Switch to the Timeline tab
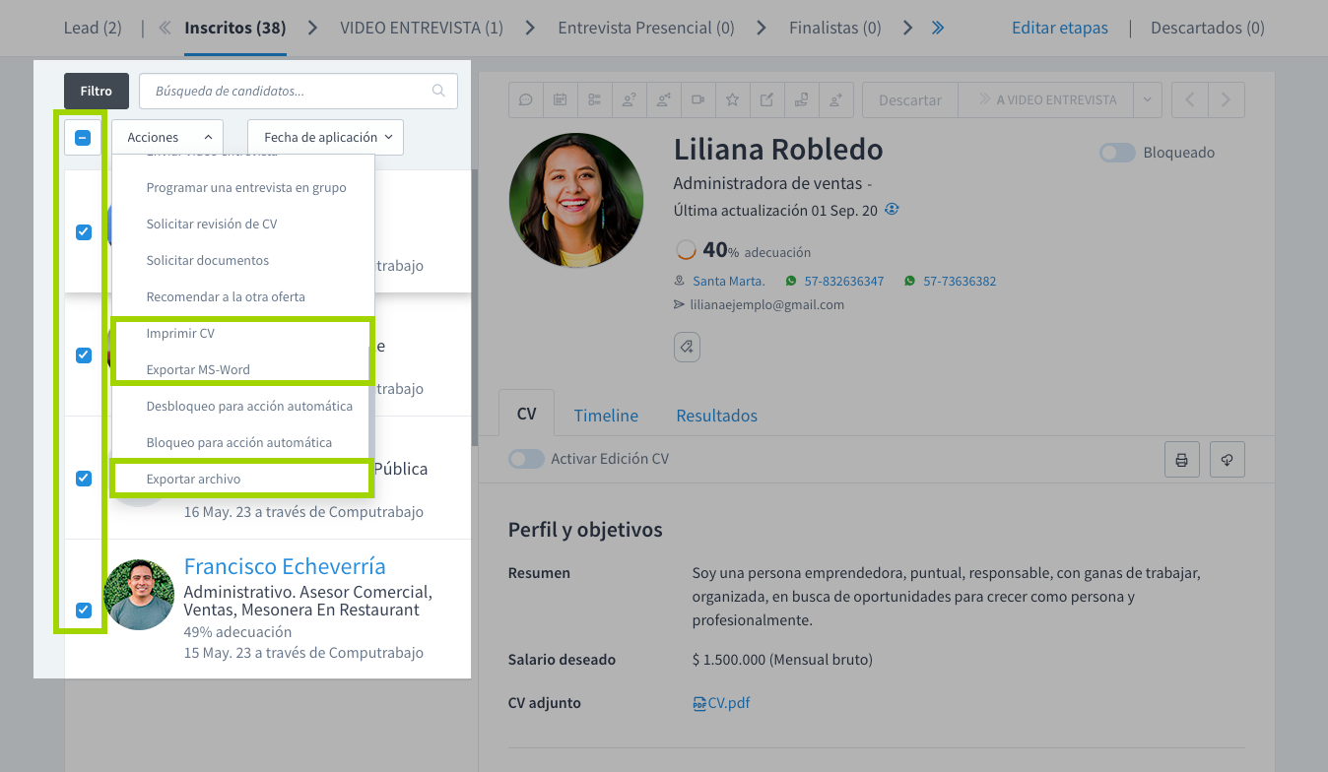The height and width of the screenshot is (772, 1328). [x=606, y=416]
